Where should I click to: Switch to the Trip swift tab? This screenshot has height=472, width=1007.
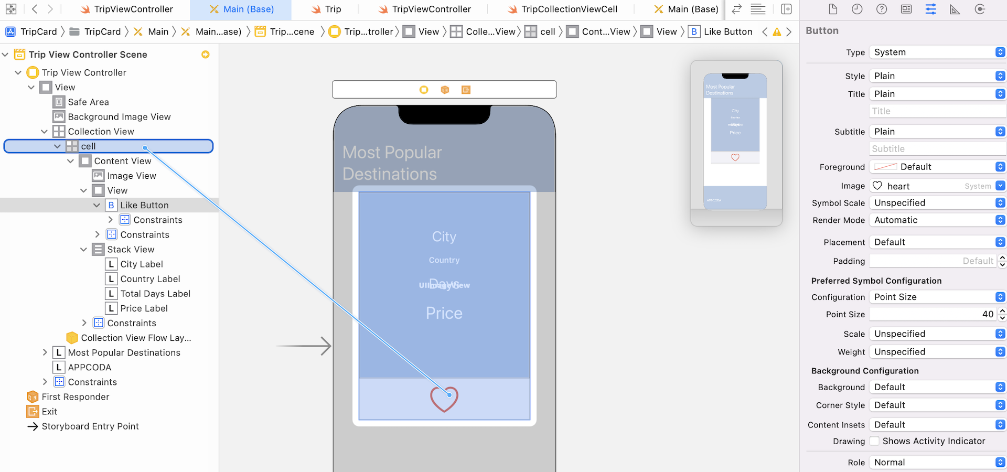coord(326,9)
